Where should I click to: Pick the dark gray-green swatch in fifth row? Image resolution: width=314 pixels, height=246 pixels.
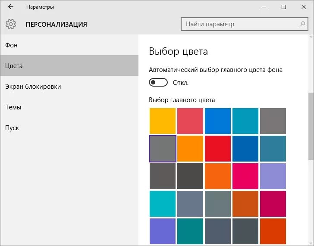[x=245, y=231]
